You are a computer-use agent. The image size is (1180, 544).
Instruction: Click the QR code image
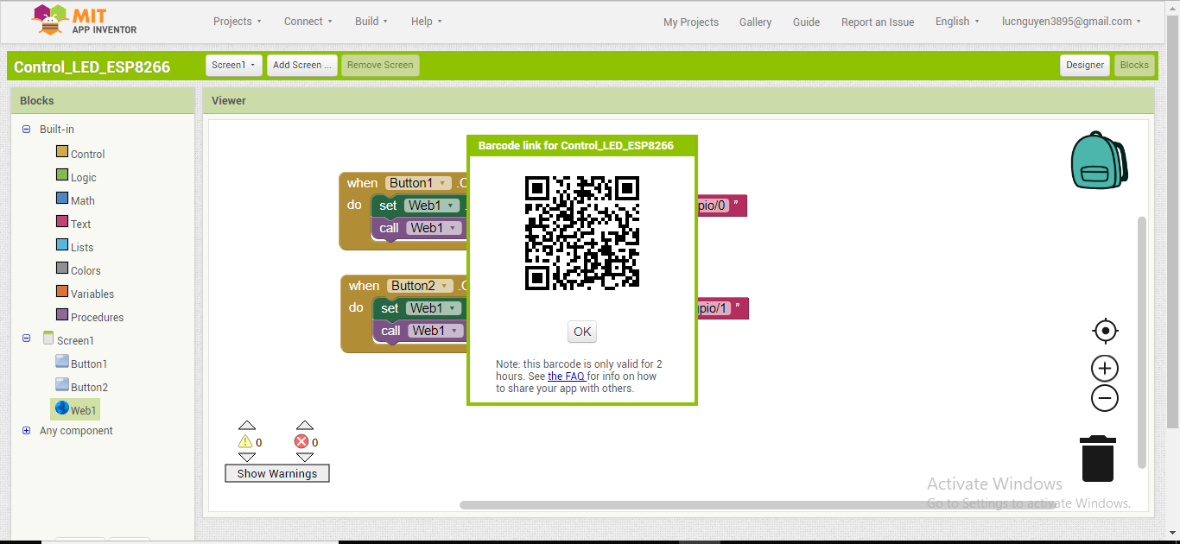click(582, 232)
